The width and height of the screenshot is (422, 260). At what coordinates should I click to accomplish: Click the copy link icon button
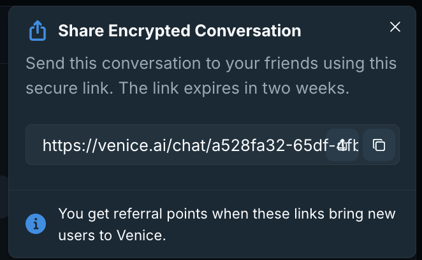click(379, 145)
